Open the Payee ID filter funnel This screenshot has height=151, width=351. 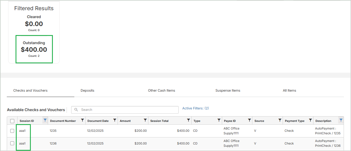tap(249, 120)
